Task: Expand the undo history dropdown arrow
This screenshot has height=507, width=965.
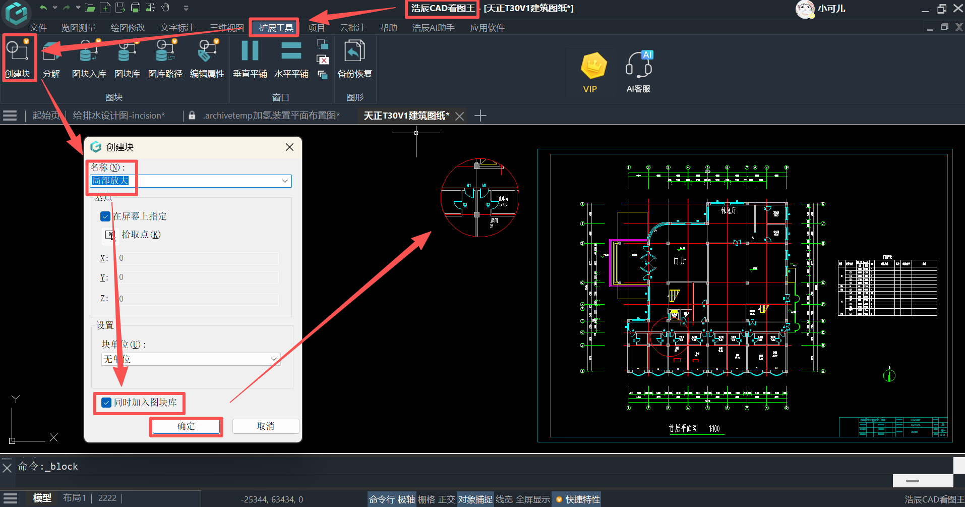Action: (x=55, y=8)
